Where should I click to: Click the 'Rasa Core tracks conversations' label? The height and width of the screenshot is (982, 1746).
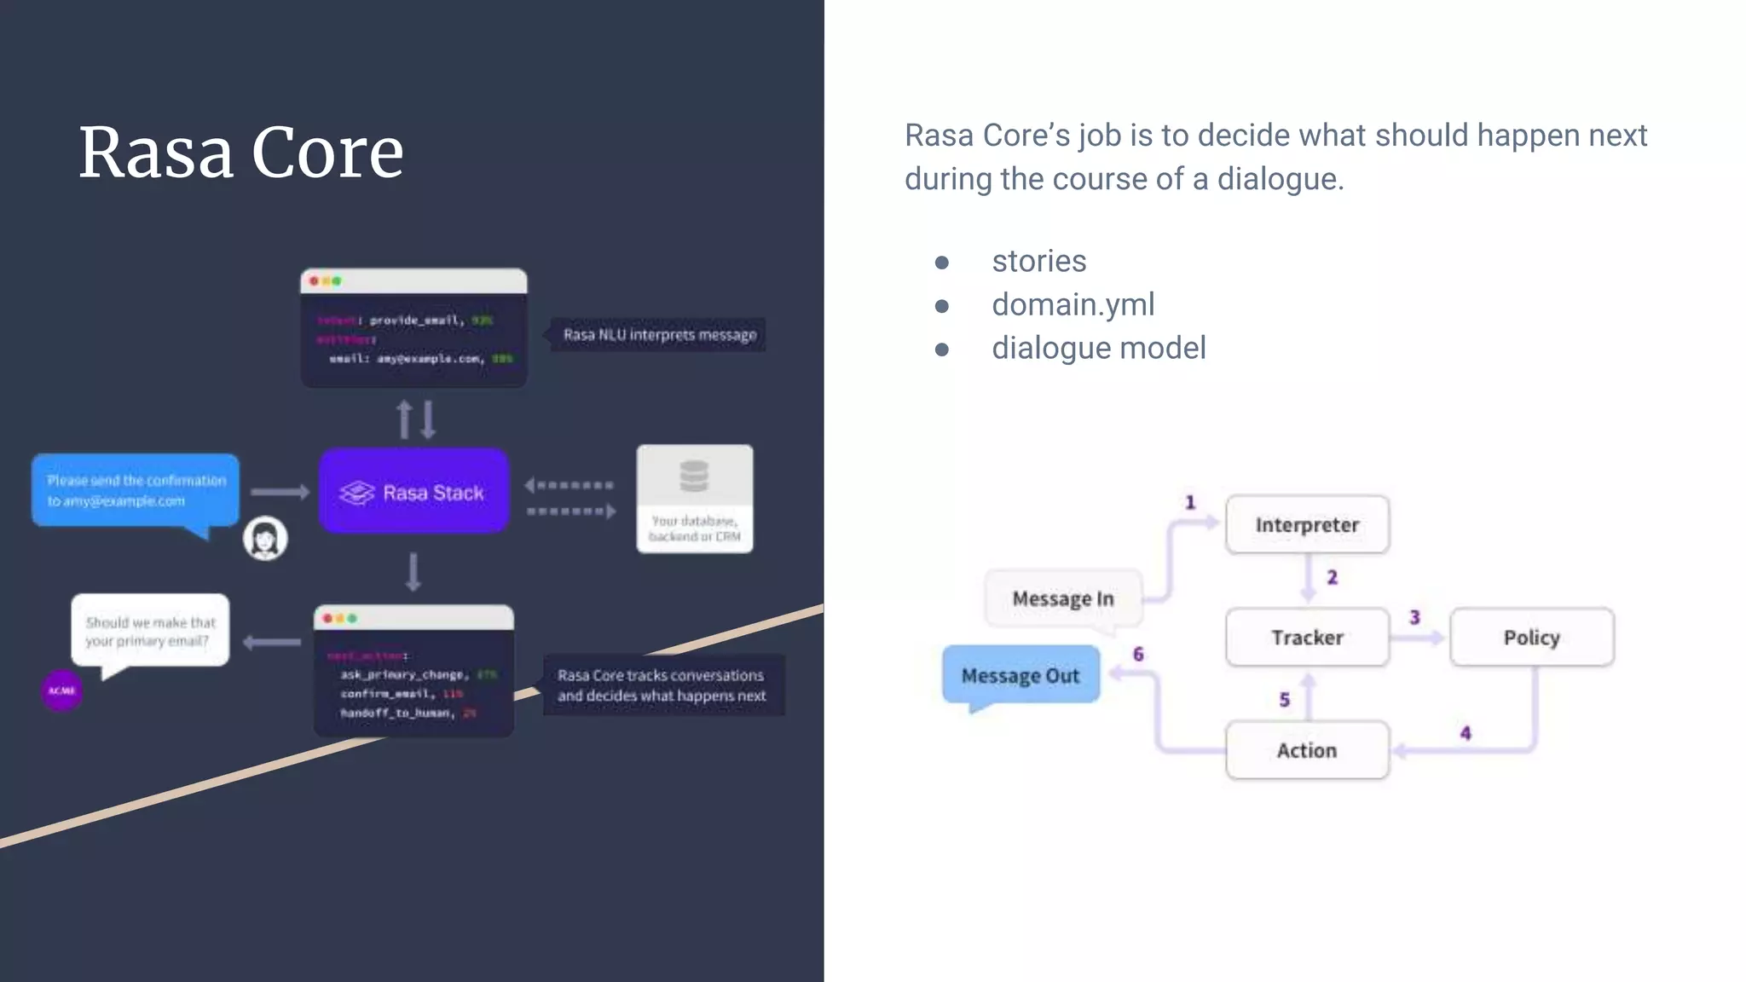pos(662,685)
